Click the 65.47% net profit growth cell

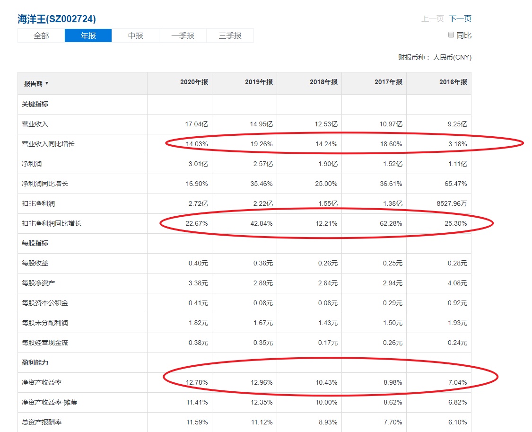(x=456, y=184)
